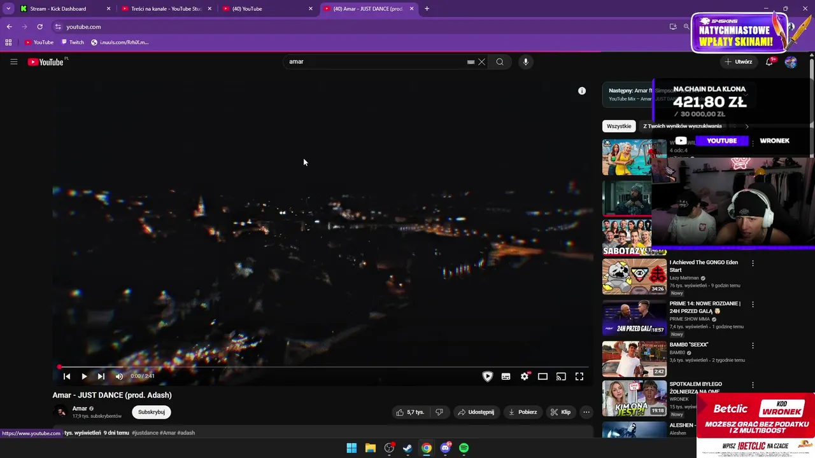This screenshot has width=815, height=458.
Task: View site information icon in address bar
Action: [58, 27]
